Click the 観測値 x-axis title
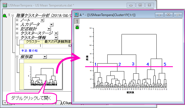The image size is (185, 108). pyautogui.click(x=130, y=92)
